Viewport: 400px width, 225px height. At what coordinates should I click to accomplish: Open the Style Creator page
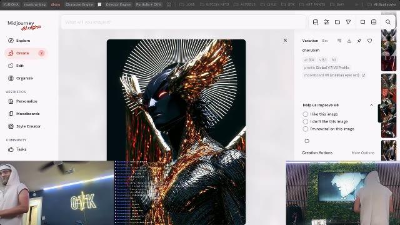[24, 126]
